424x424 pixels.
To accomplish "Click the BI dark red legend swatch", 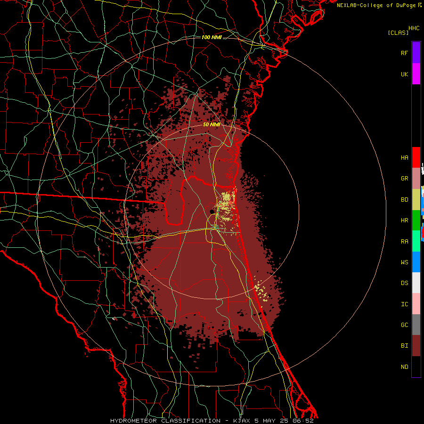I will [x=416, y=346].
